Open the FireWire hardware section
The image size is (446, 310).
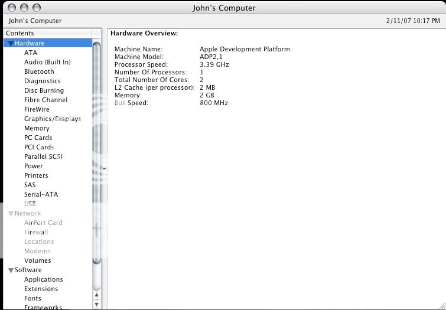(37, 109)
